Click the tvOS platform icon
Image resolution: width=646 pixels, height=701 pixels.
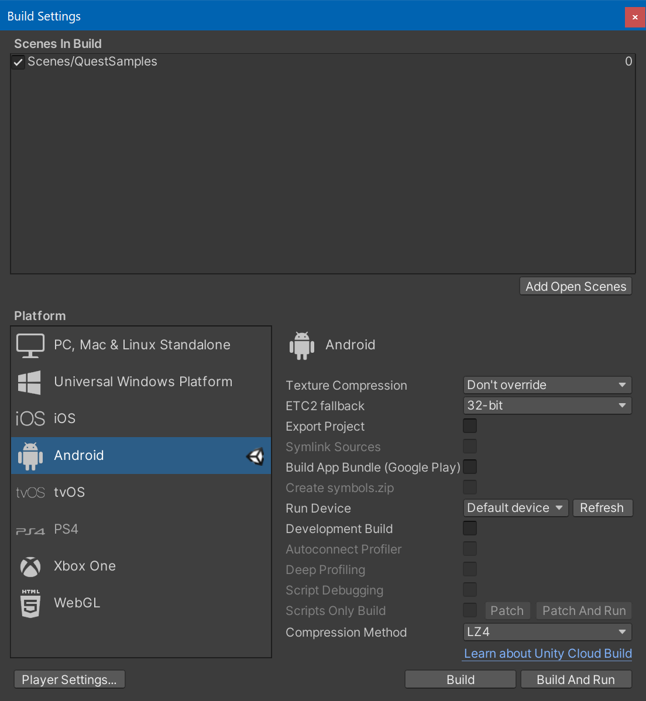(30, 493)
